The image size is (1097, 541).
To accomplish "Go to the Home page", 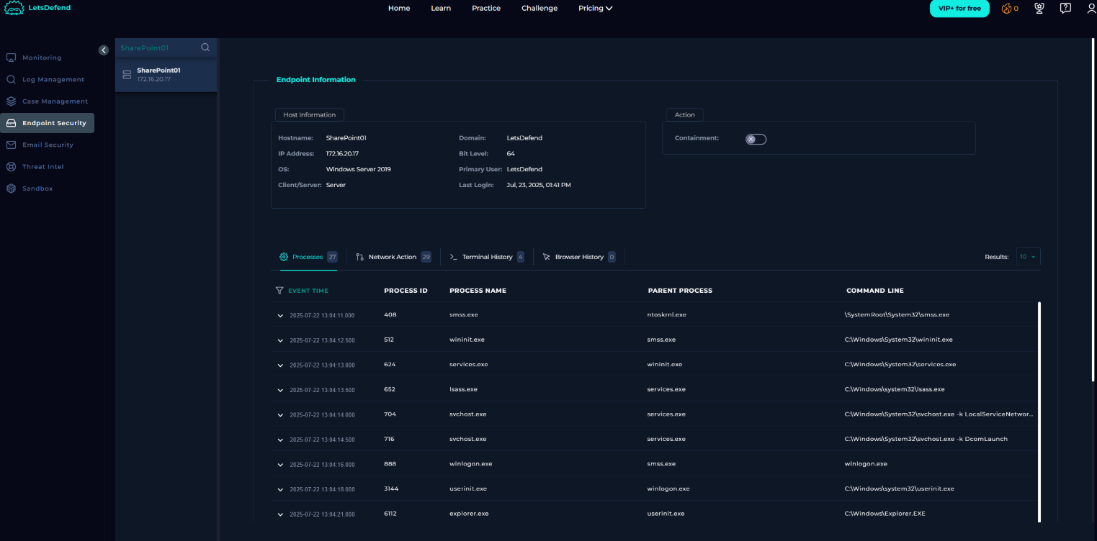I will coord(399,9).
